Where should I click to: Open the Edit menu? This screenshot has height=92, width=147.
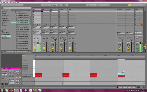click(x=4, y=3)
